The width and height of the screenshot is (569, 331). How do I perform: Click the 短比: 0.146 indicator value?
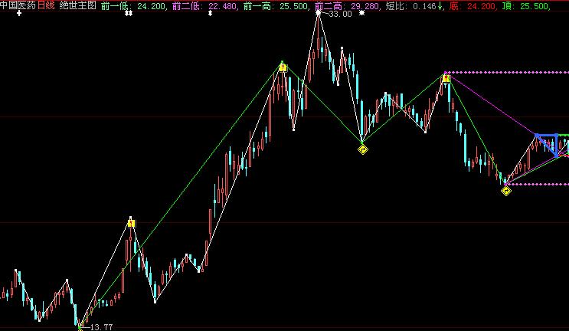click(x=412, y=5)
